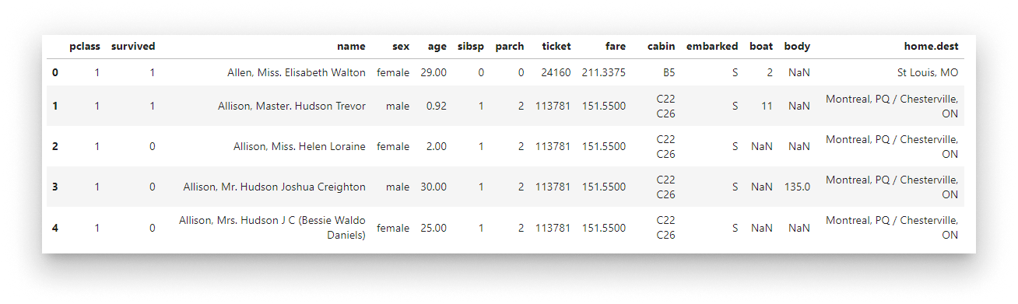The image size is (1018, 304).
Task: Click the boat value 2 in row 0
Action: click(x=770, y=72)
